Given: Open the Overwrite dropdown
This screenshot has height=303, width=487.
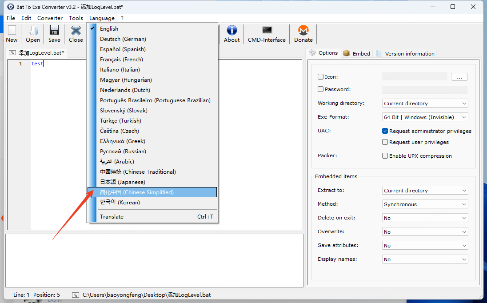Looking at the screenshot, I should click(x=425, y=232).
